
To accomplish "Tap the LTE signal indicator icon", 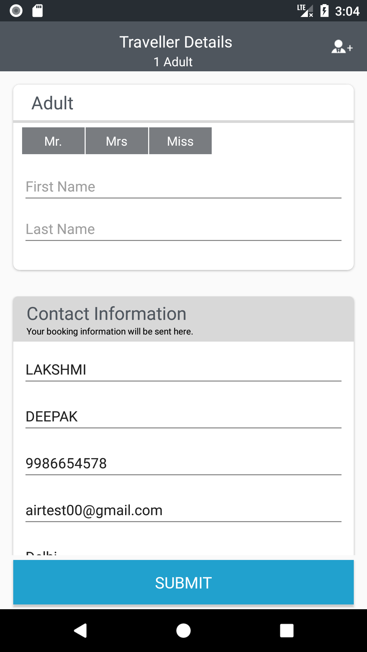I will click(305, 11).
